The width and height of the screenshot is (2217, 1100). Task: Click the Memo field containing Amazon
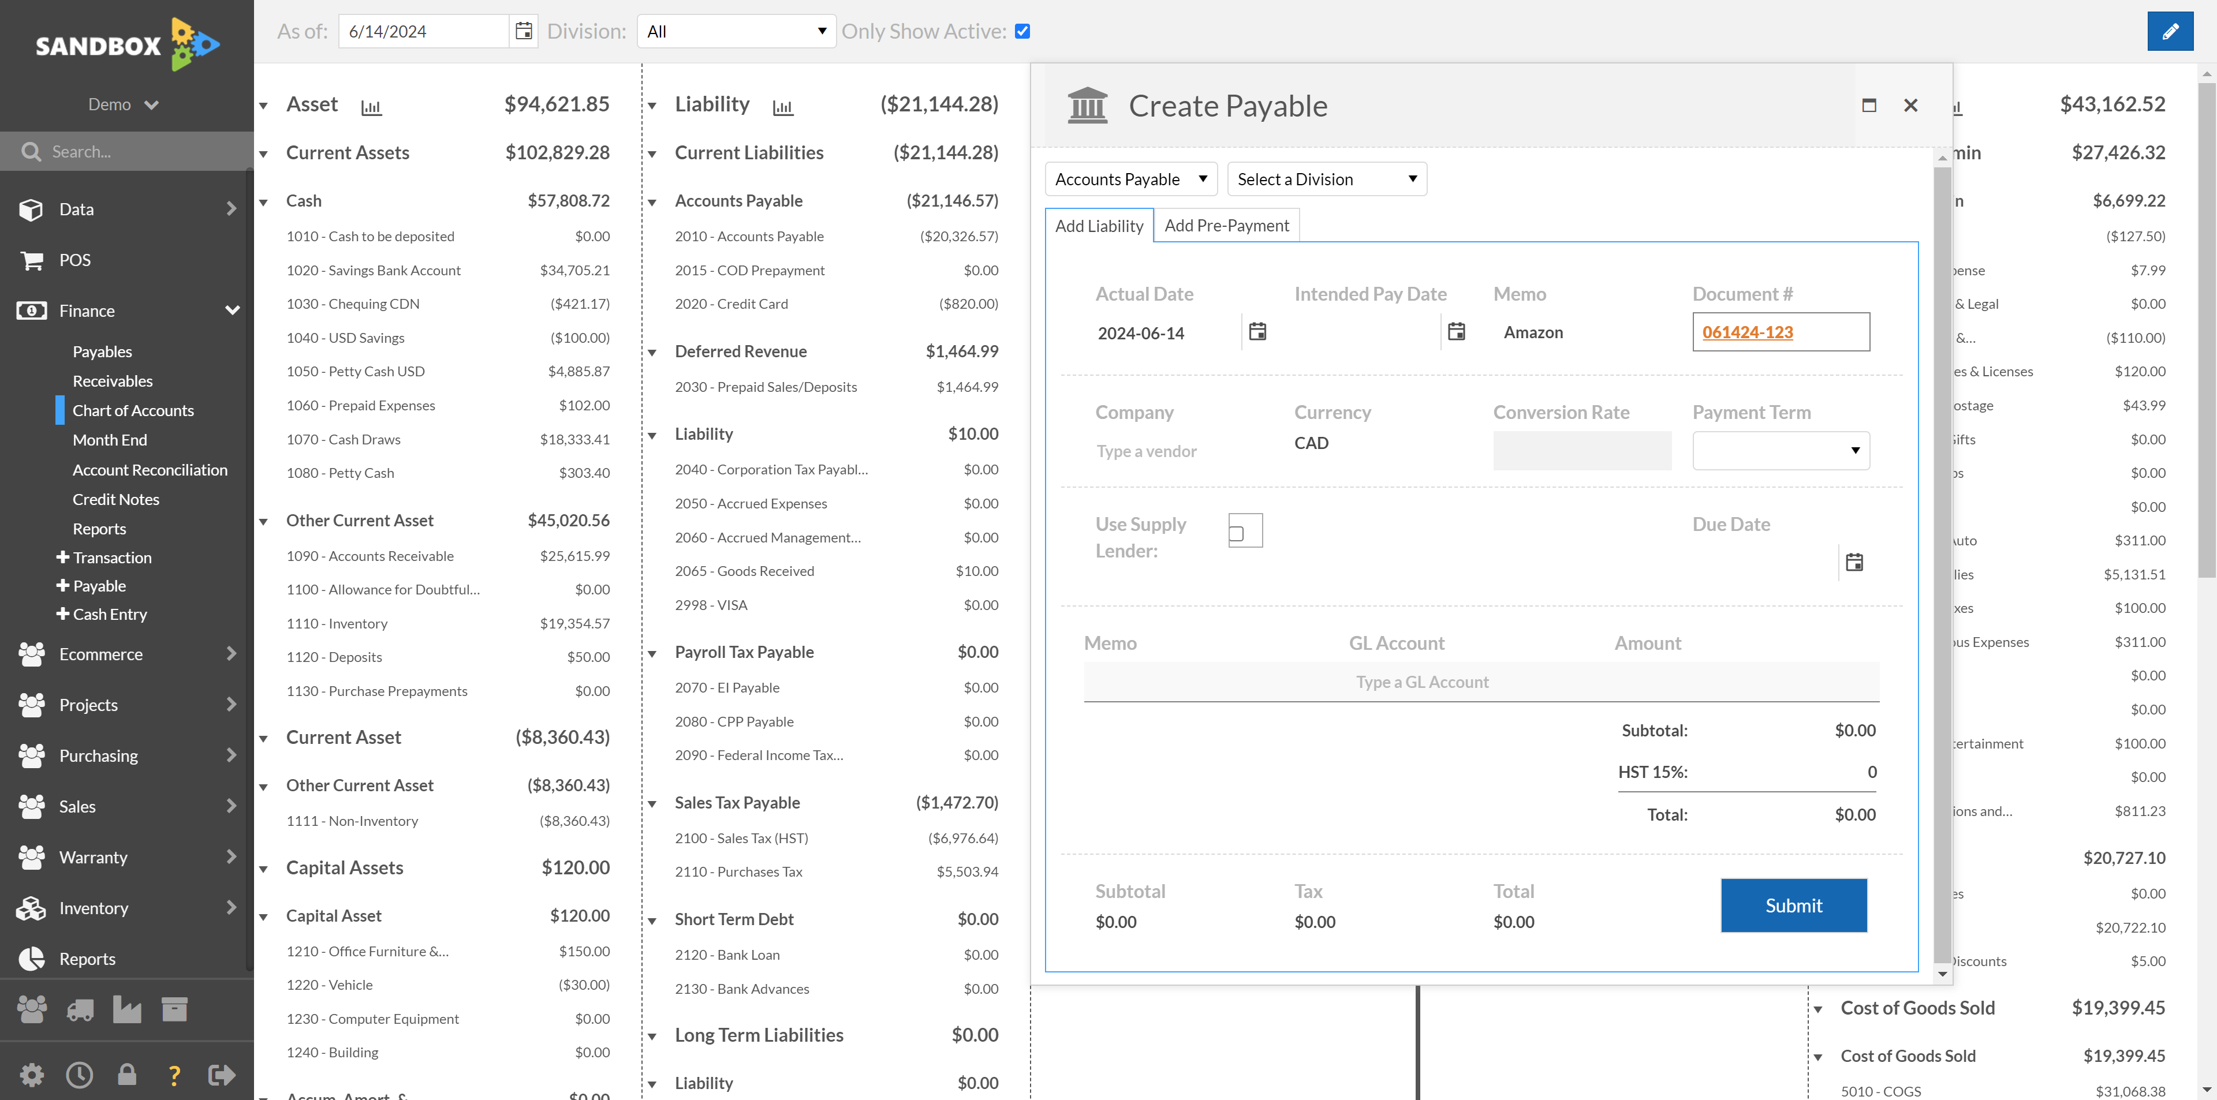[1582, 332]
